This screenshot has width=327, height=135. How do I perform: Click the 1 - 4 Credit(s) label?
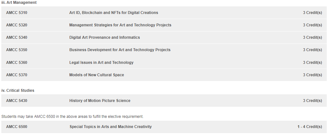[x=310, y=127]
